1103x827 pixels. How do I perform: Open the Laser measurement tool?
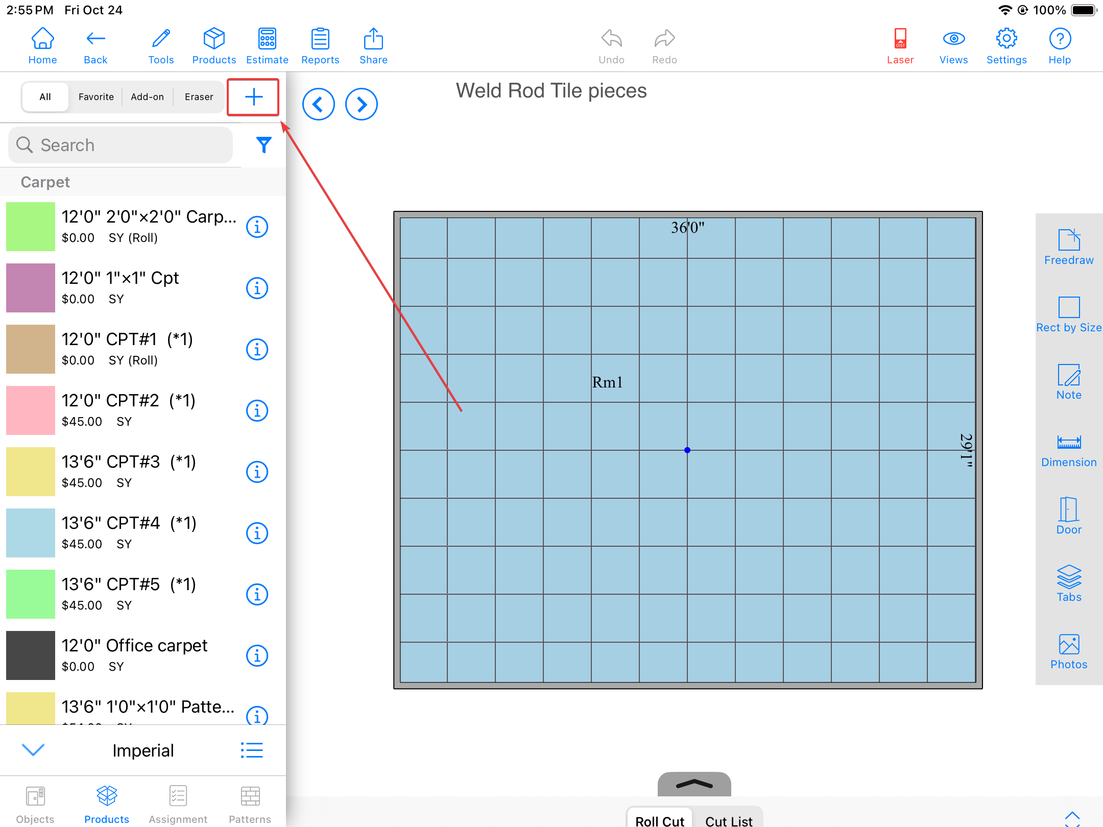point(900,46)
